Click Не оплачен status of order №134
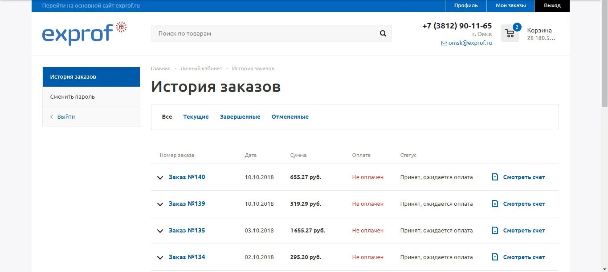 click(367, 257)
